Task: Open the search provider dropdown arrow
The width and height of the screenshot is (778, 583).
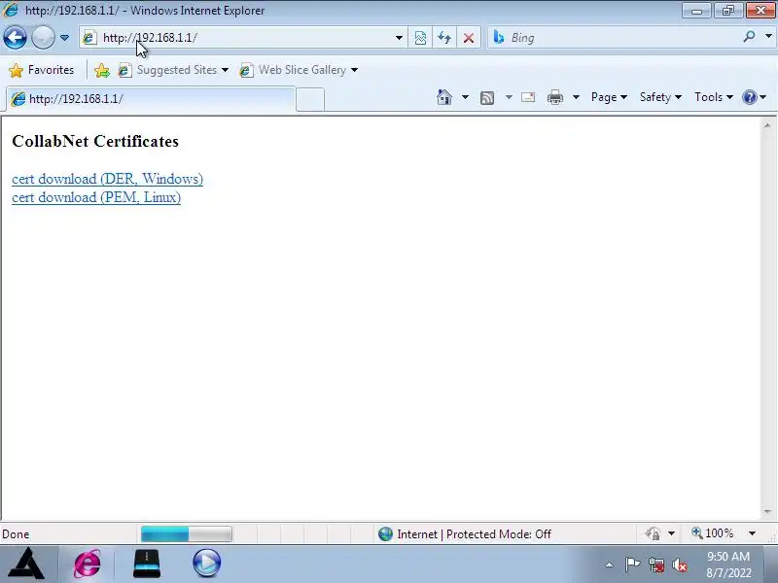Action: [x=768, y=36]
